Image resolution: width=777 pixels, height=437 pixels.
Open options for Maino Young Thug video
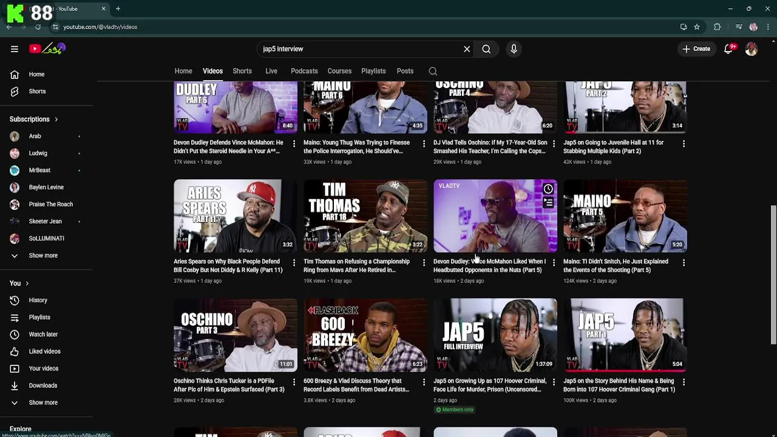(x=424, y=144)
